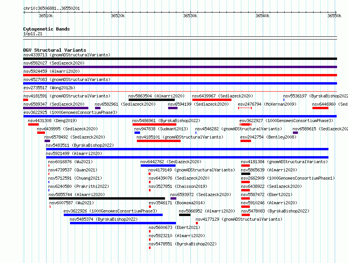The image size is (348, 263).
Task: Open esv2735517 Wong2012b variant label
Action: click(49, 88)
